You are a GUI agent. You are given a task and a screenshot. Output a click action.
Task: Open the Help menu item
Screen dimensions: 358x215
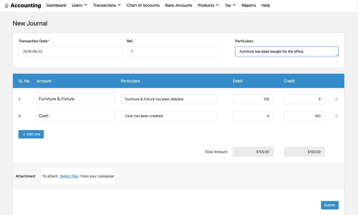(x=265, y=5)
